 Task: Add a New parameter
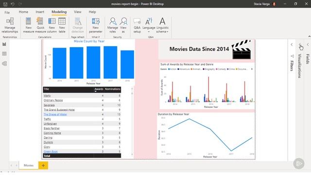pos(95,25)
